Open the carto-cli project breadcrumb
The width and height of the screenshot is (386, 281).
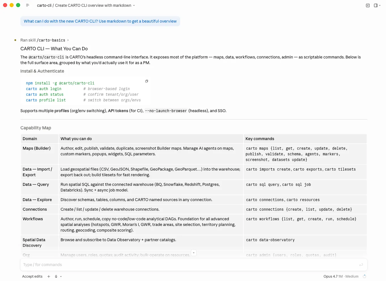click(x=44, y=5)
